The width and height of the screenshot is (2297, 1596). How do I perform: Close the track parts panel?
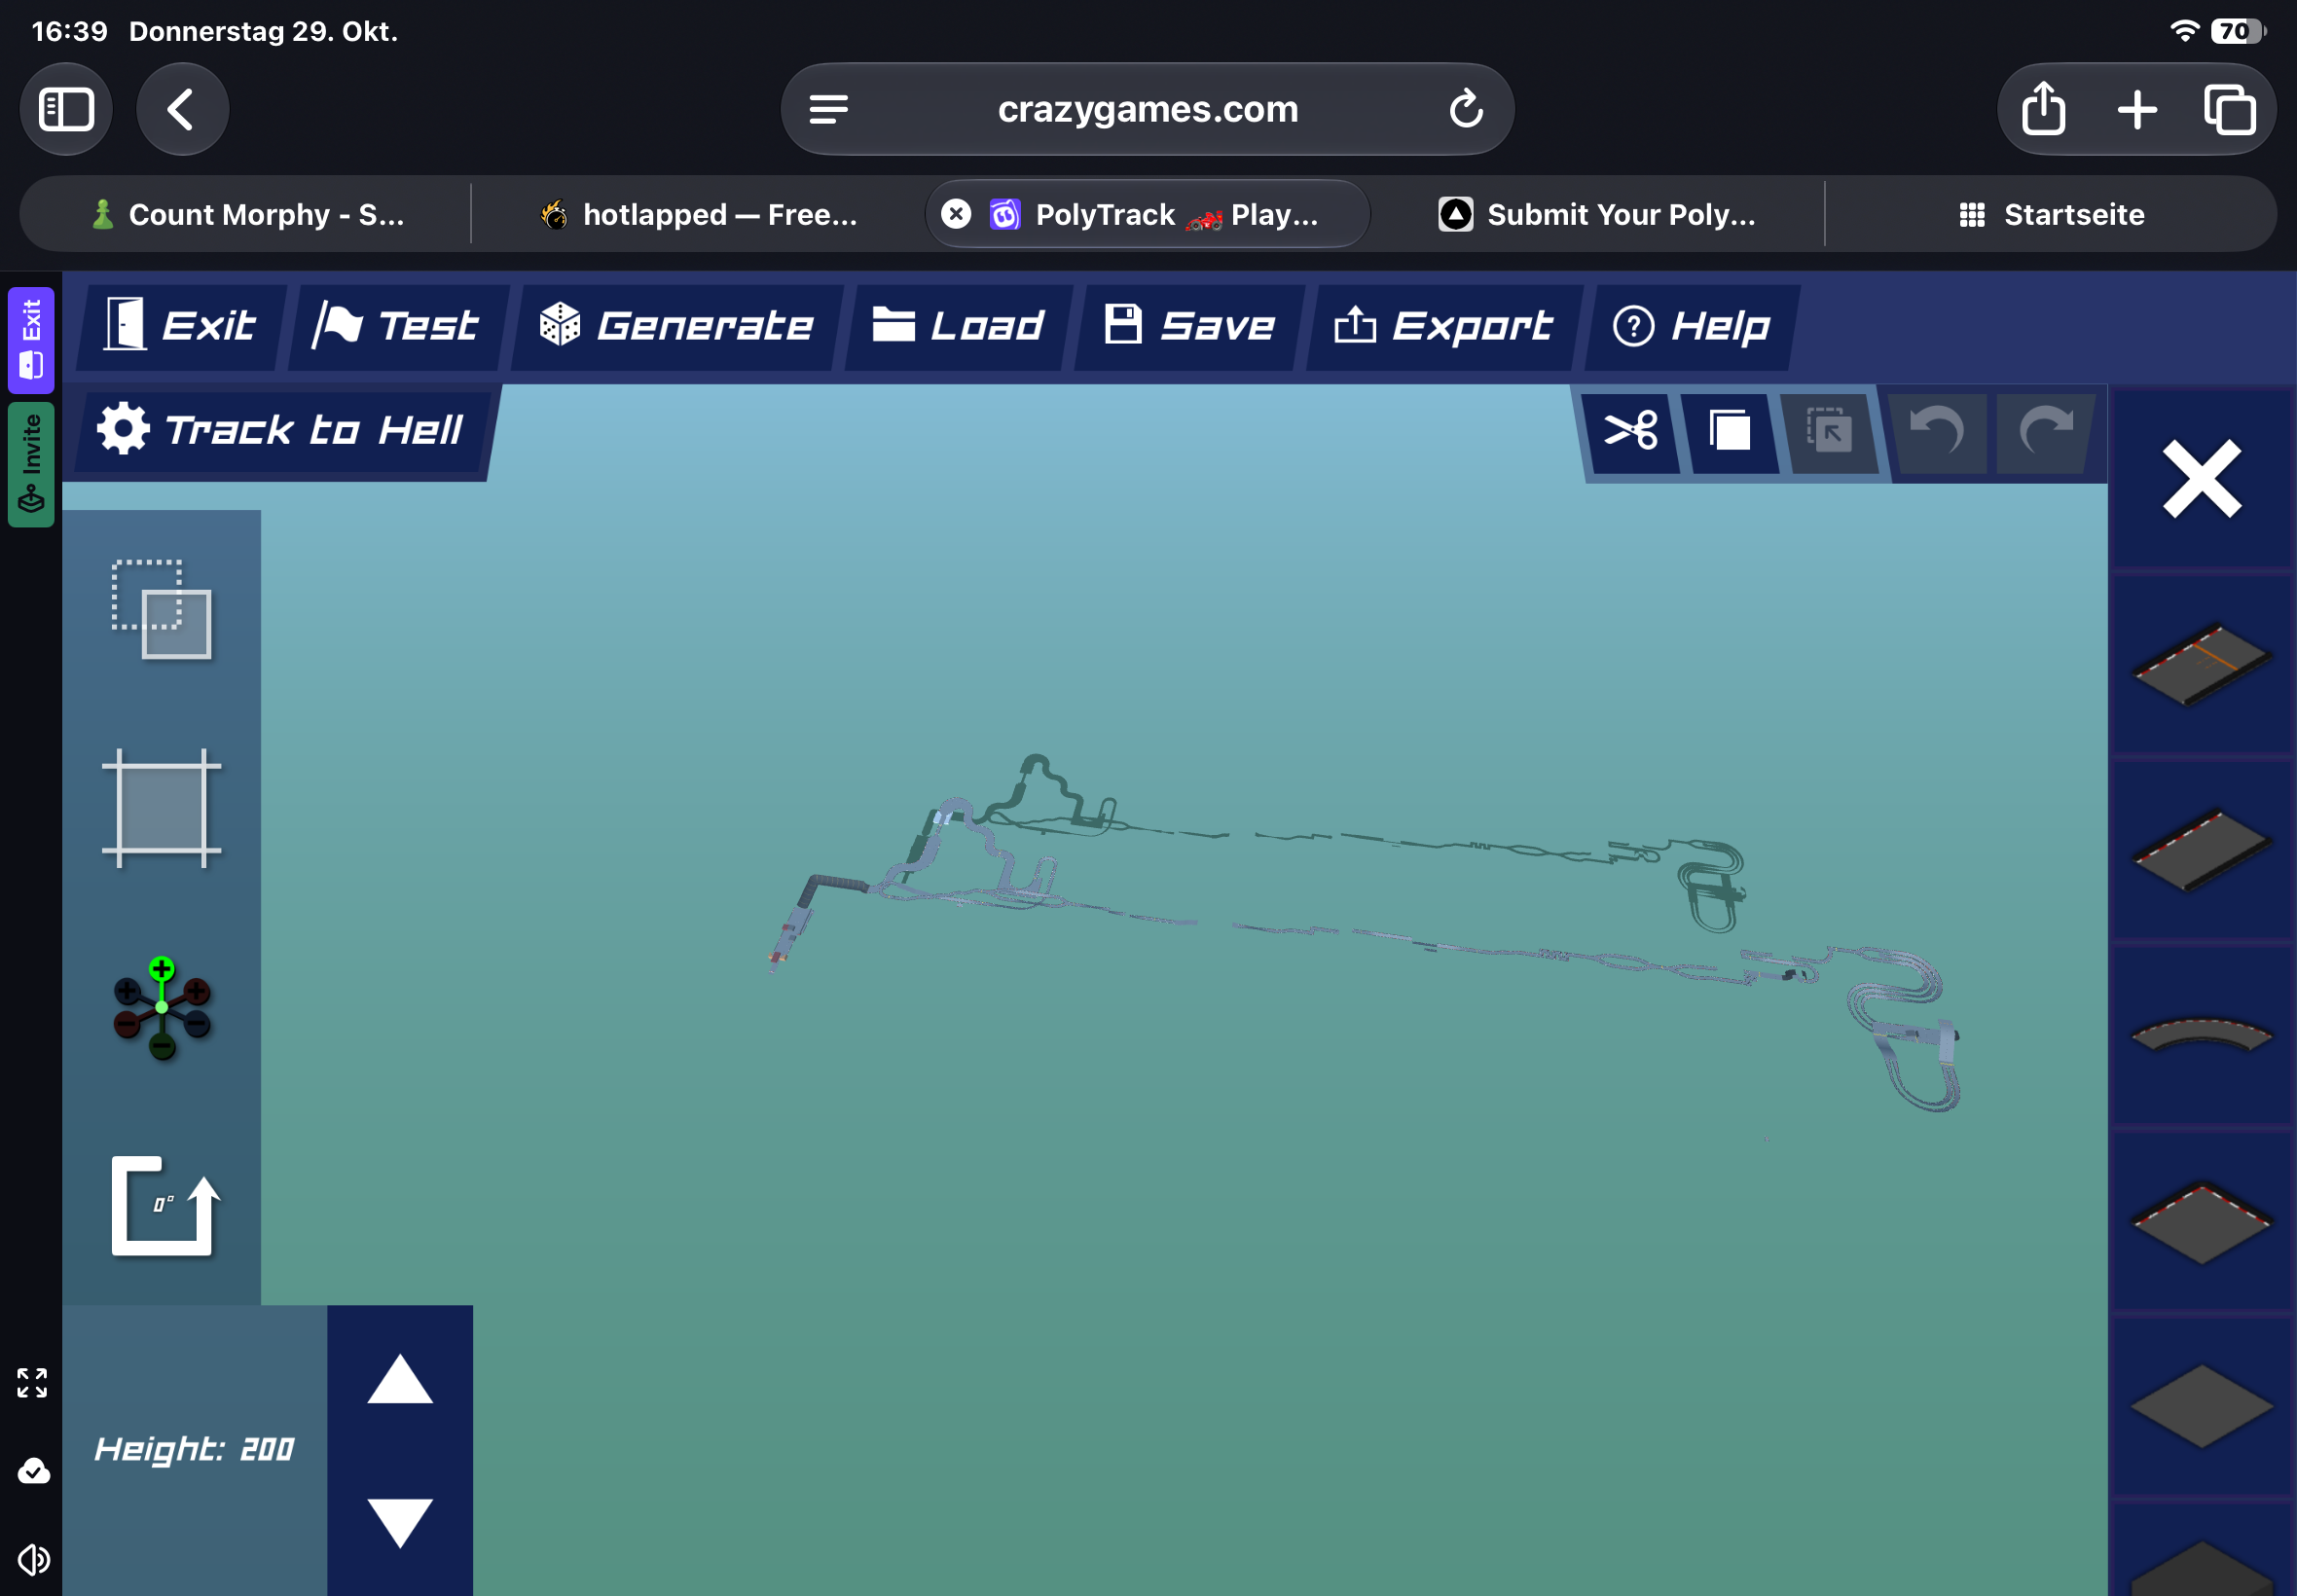pos(2202,479)
